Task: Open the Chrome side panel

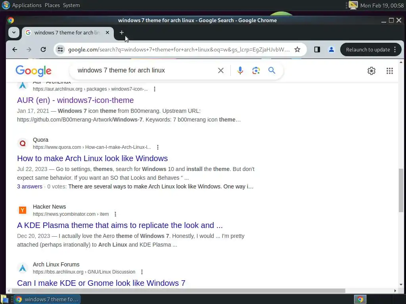Action: point(317,49)
